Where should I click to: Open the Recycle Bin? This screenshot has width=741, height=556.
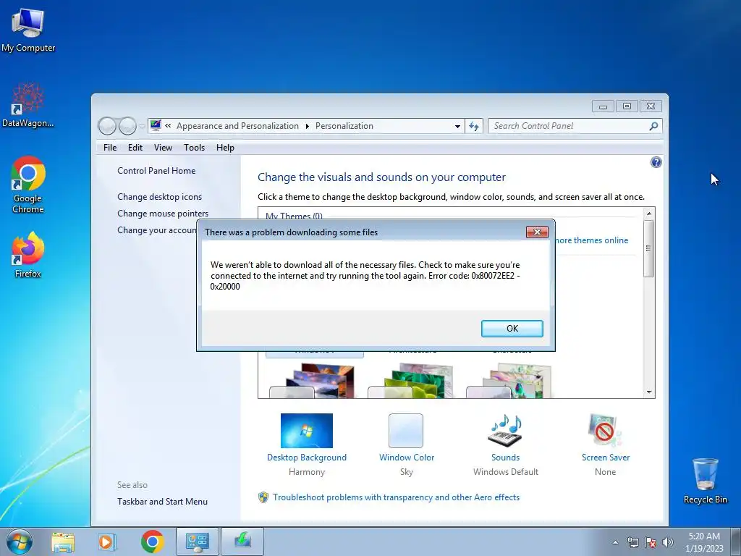705,481
